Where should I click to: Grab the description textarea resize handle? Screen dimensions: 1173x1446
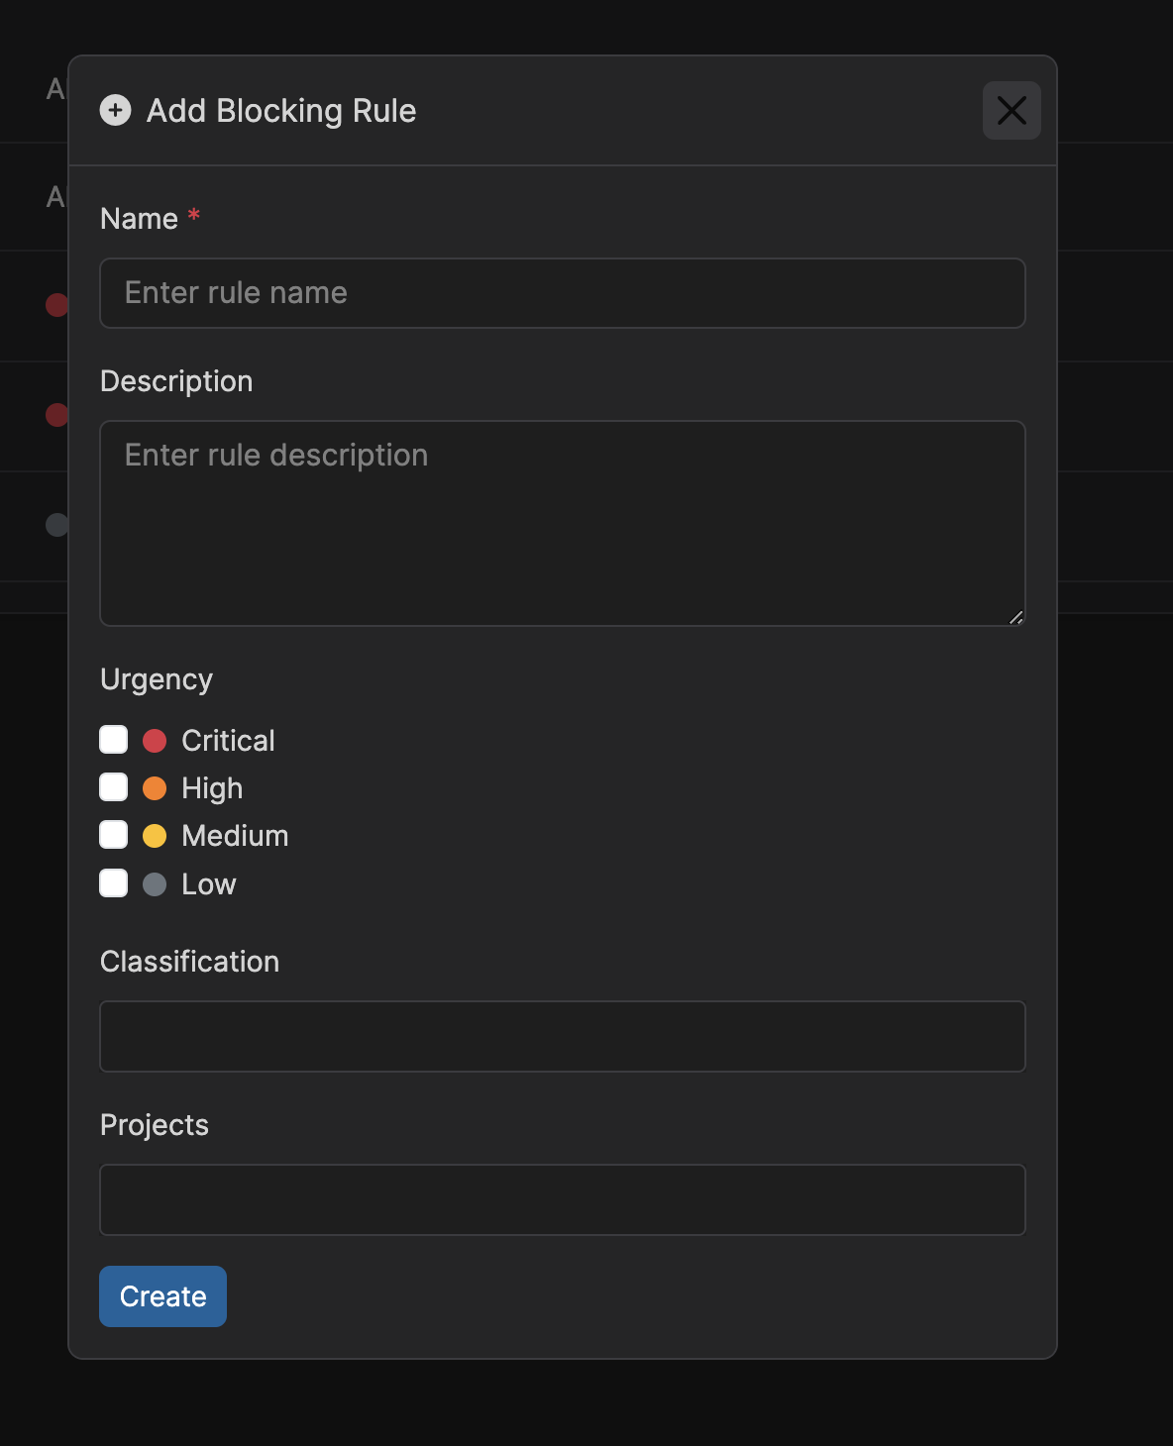(x=1015, y=617)
